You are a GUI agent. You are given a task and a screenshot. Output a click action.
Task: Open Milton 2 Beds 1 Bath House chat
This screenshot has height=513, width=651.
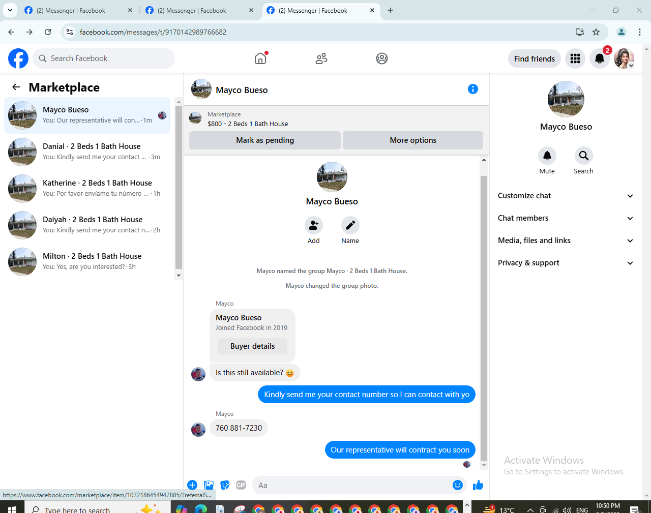pyautogui.click(x=87, y=262)
